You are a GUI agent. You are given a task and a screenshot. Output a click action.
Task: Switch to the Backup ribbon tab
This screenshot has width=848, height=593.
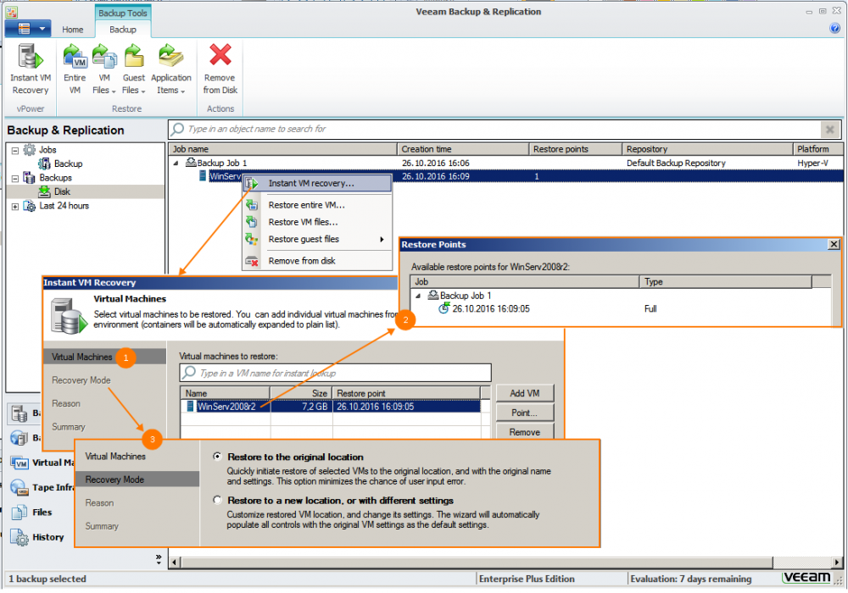pos(123,30)
